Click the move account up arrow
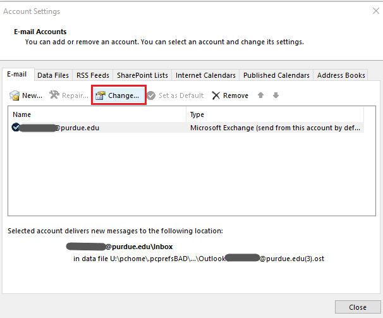The image size is (383, 318). pyautogui.click(x=261, y=95)
